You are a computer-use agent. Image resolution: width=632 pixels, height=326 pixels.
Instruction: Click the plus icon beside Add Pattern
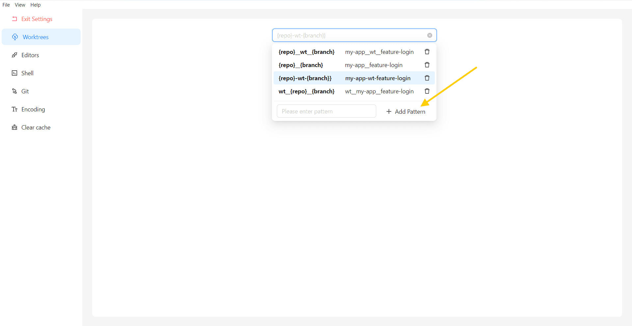tap(388, 111)
